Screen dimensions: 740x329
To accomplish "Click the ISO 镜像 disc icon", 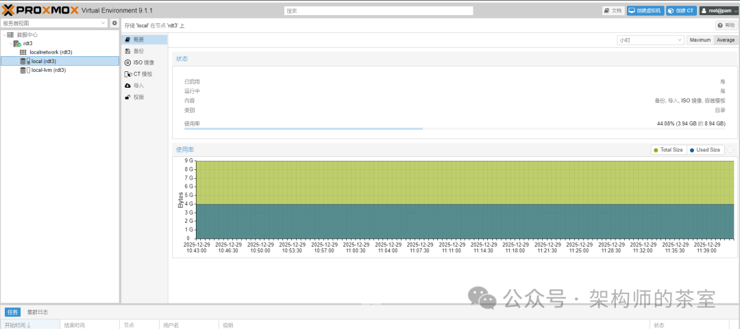I will pos(127,62).
